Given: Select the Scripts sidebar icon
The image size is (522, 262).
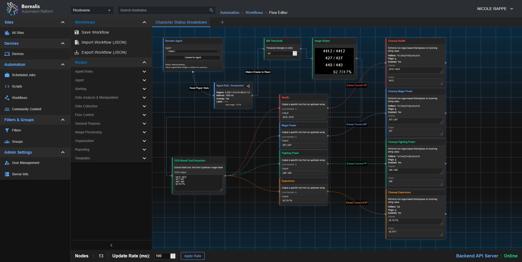Looking at the screenshot, I should (x=7, y=86).
